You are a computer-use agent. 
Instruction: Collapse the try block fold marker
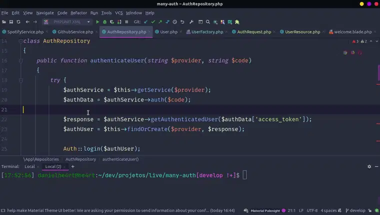[21, 80]
